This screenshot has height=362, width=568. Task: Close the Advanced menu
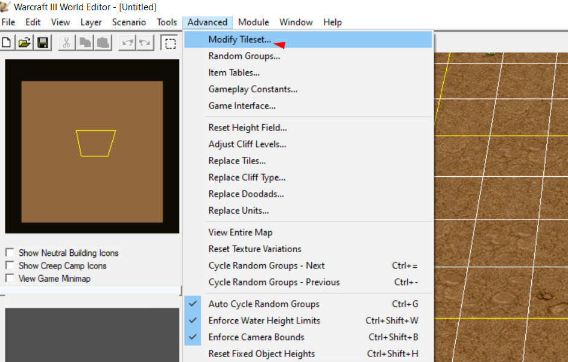pos(207,22)
